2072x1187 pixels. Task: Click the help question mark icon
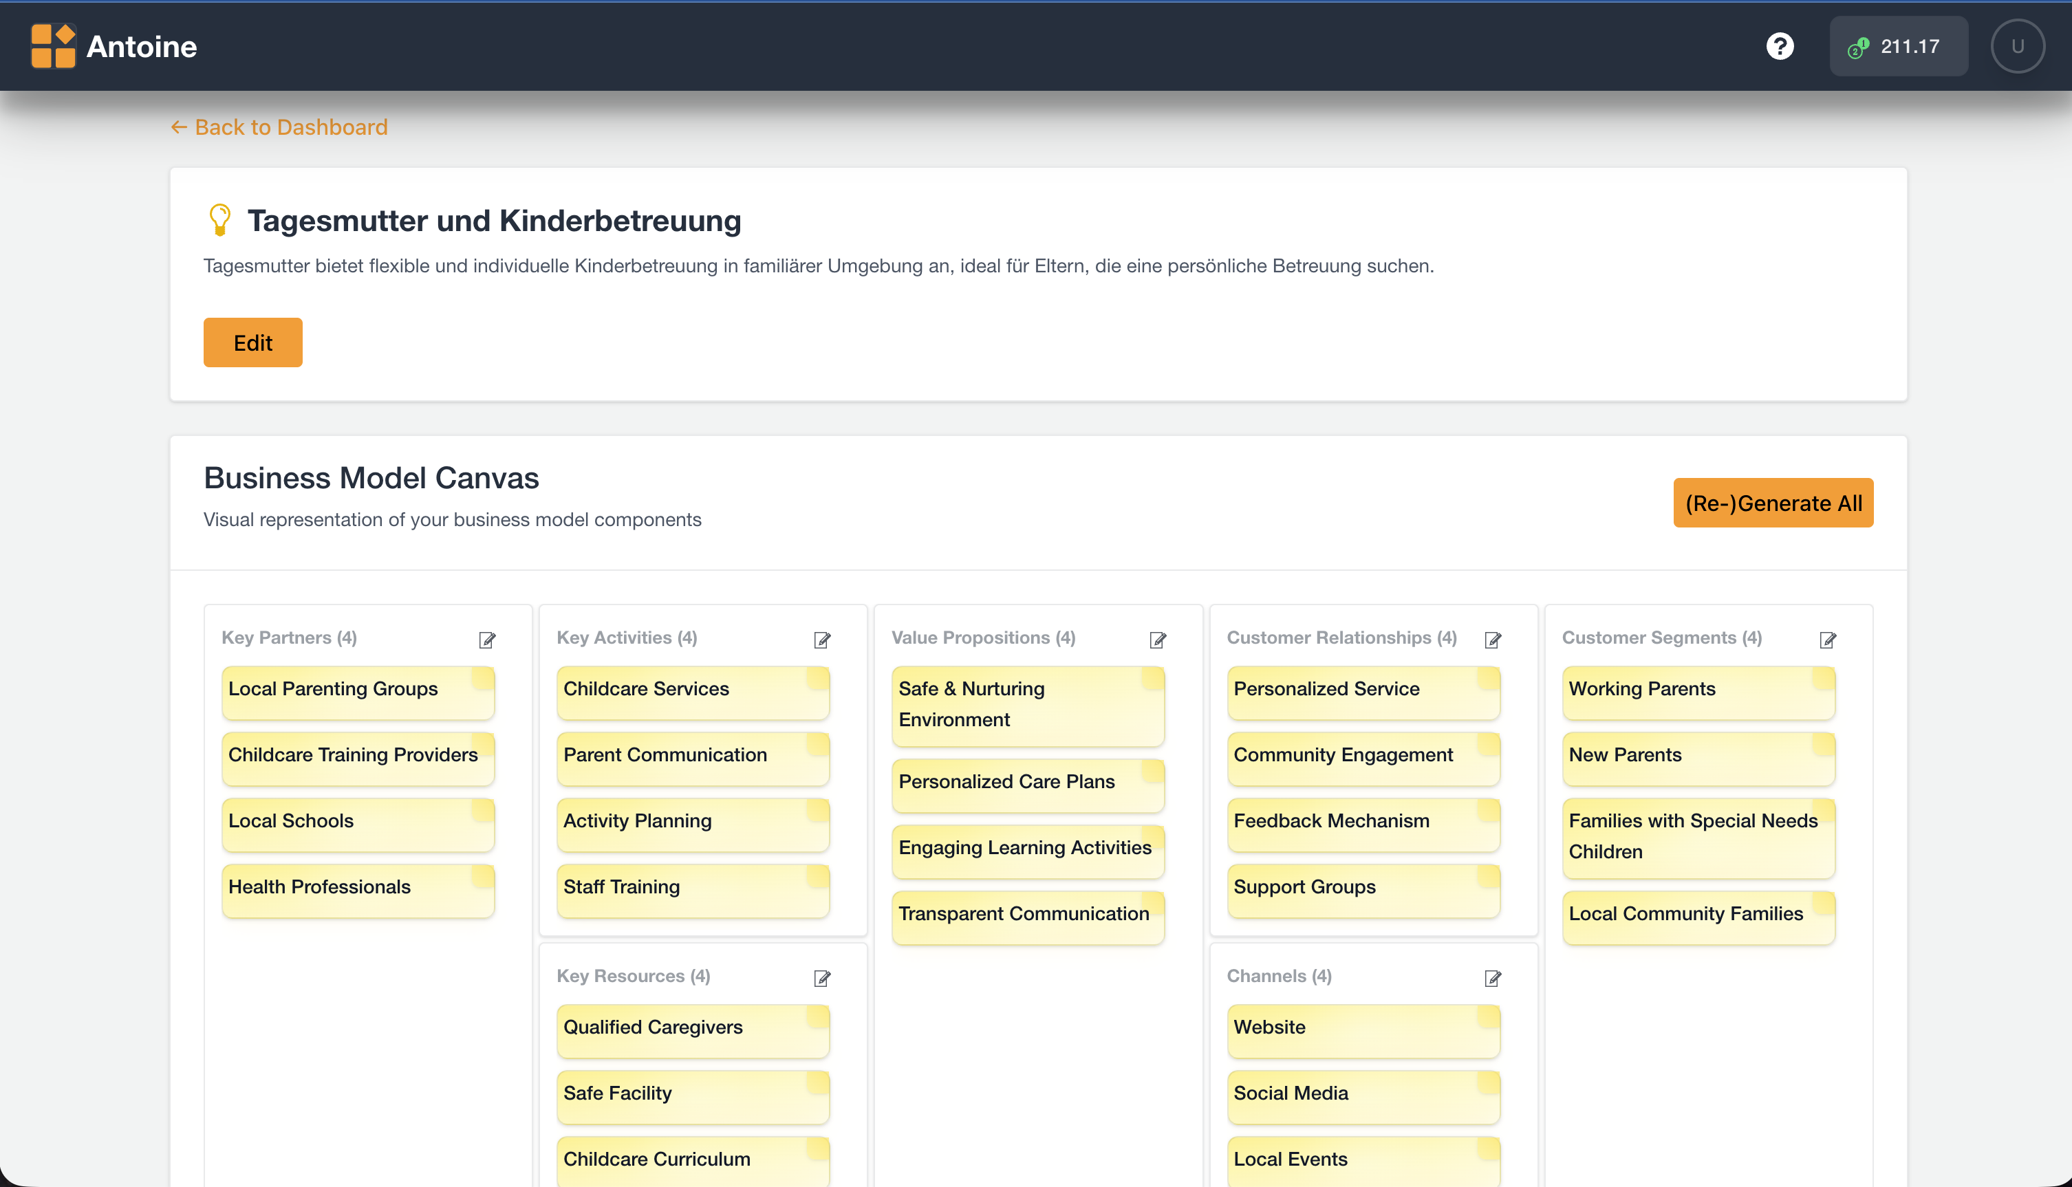pos(1780,47)
